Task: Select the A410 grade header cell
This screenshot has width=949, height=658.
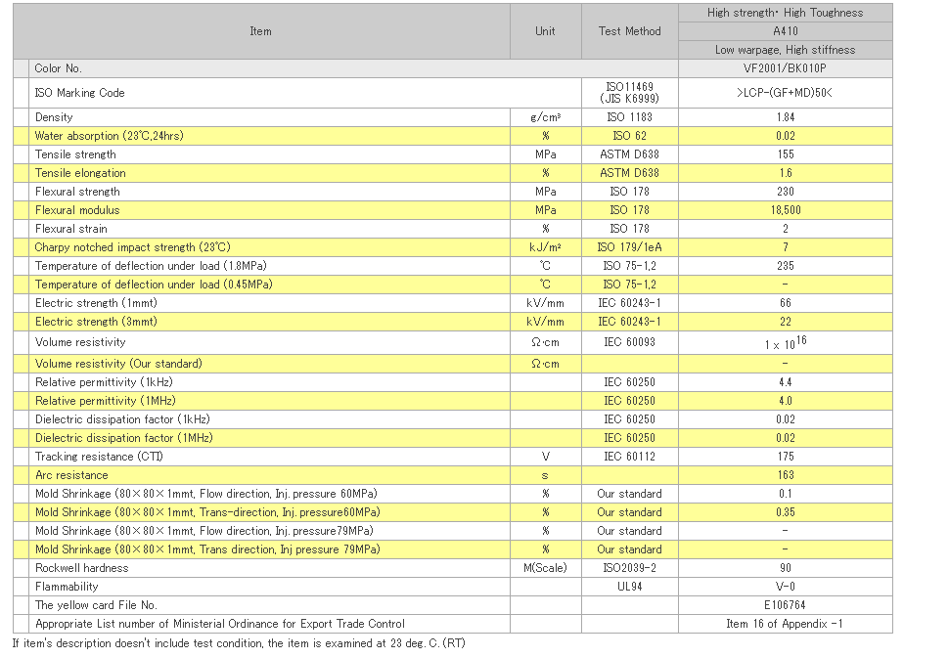Action: click(785, 31)
